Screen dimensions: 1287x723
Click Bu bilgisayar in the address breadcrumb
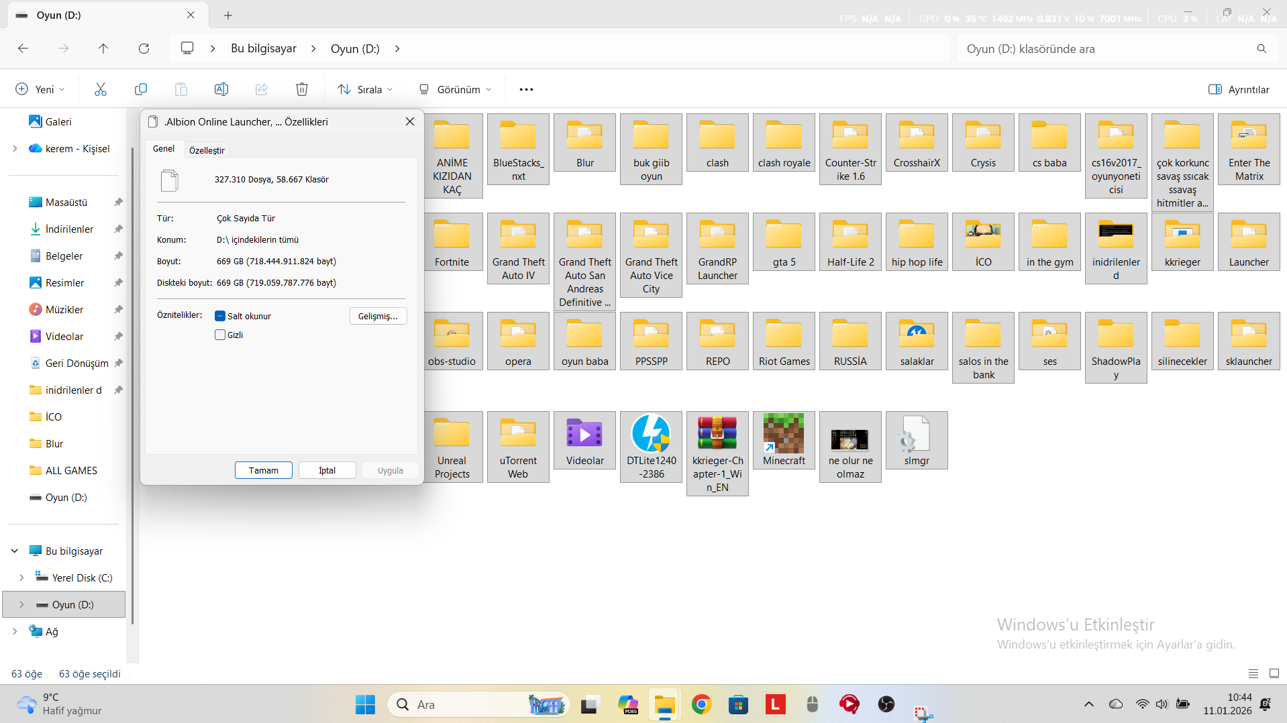tap(264, 48)
